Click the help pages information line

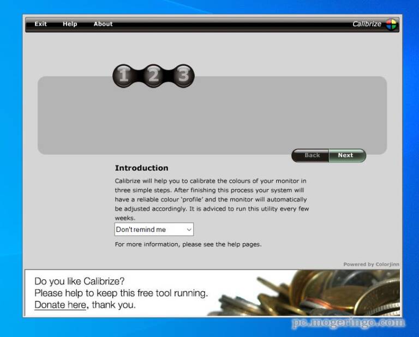coord(188,244)
